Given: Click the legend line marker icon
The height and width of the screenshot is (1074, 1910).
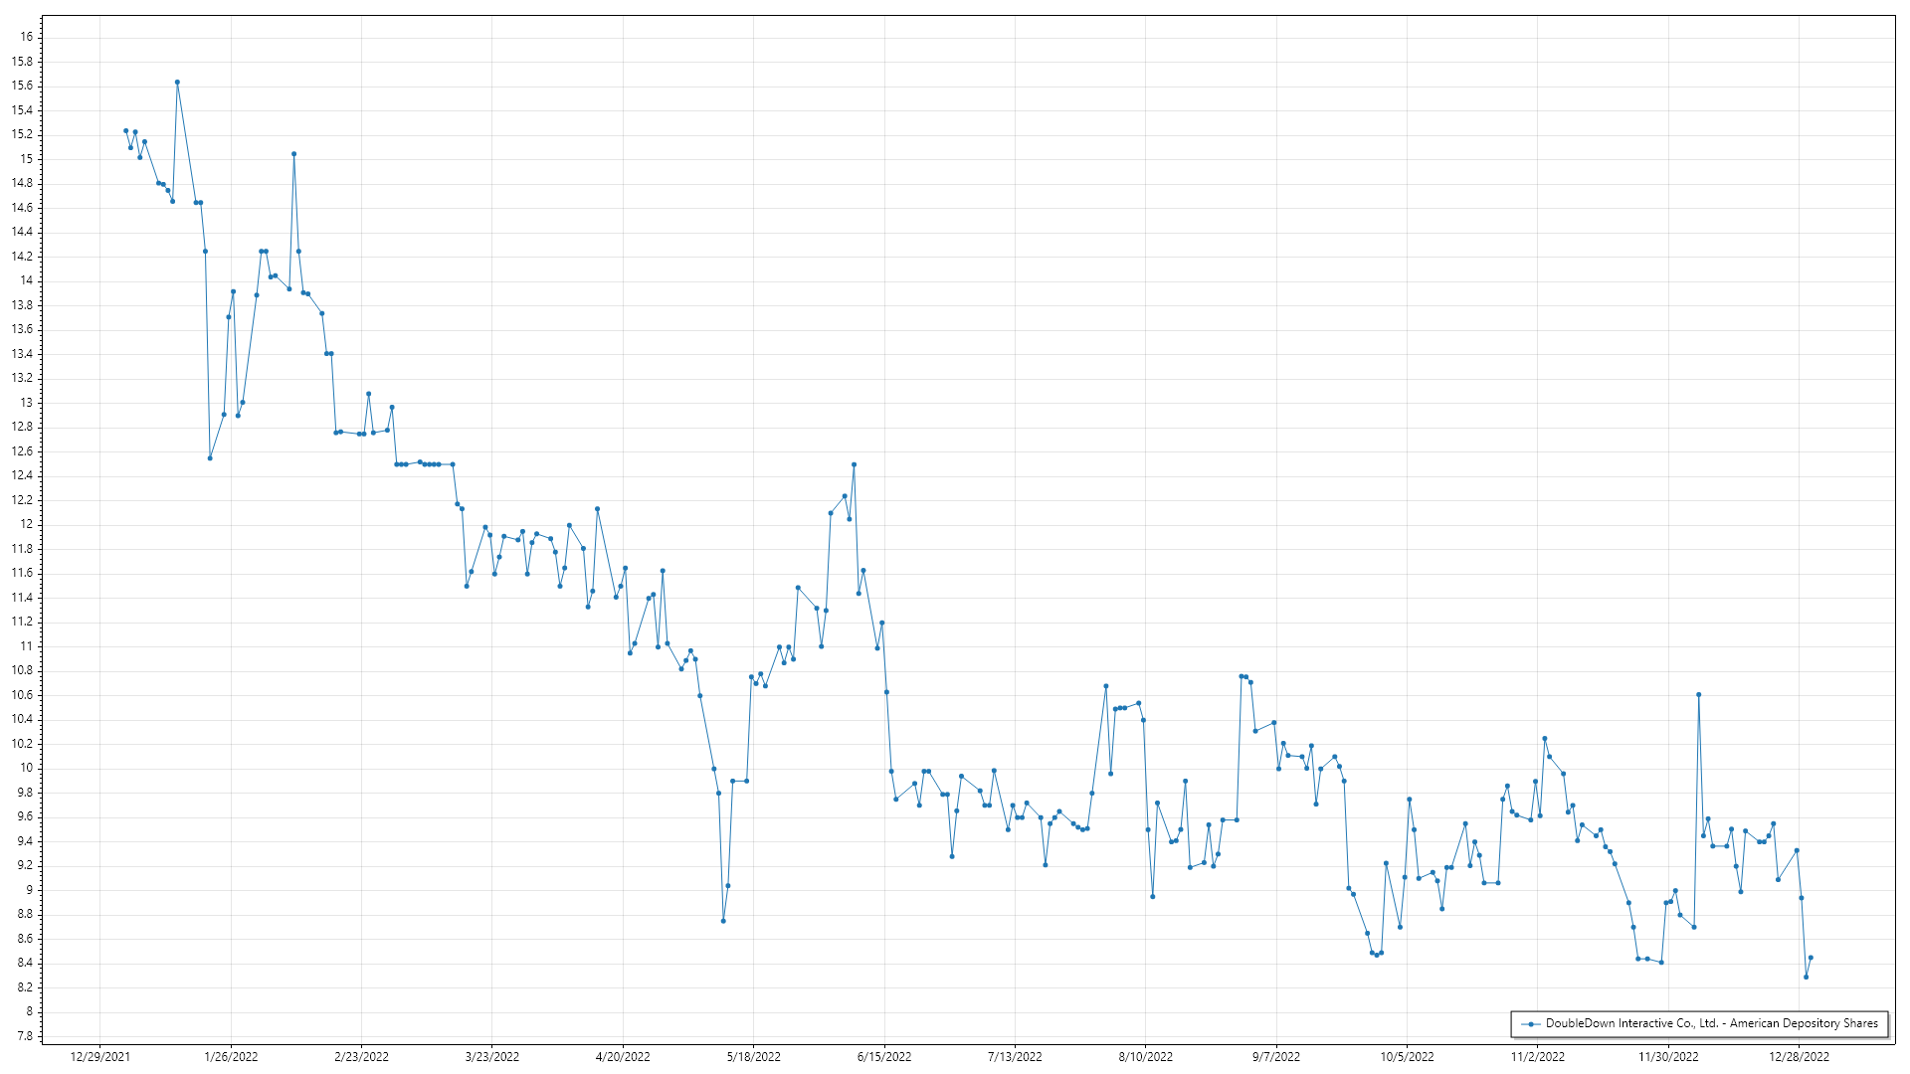Looking at the screenshot, I should [x=1530, y=1023].
